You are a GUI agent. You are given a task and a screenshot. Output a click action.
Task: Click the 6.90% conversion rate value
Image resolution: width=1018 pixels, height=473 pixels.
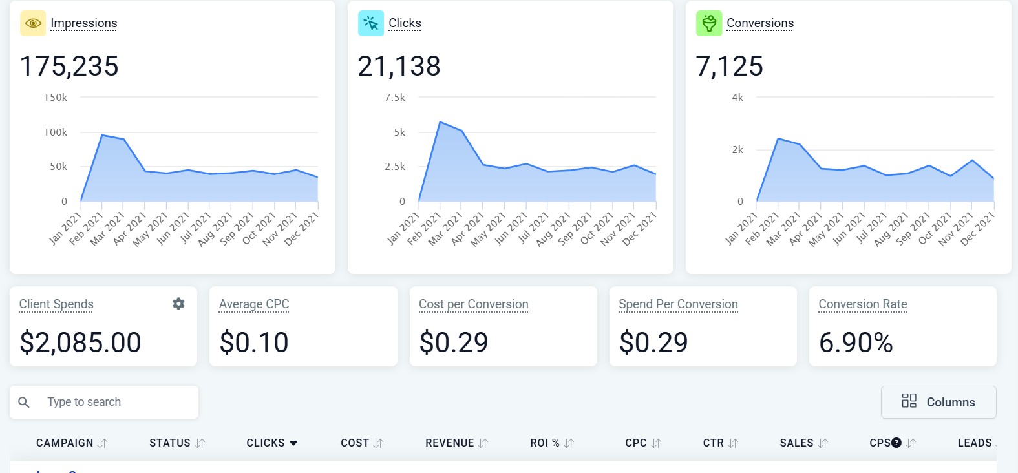click(856, 342)
